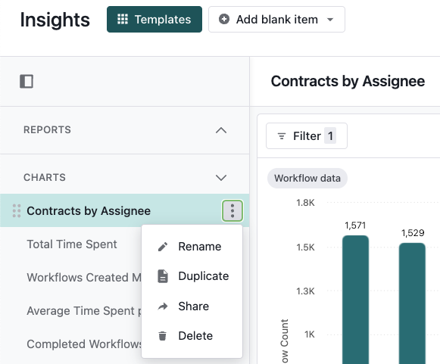Click the three-dot menu on Contracts by Assignee
The image size is (440, 364).
click(x=232, y=210)
